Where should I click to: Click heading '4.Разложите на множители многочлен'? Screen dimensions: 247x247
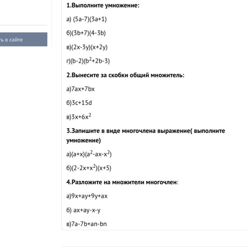(122, 182)
